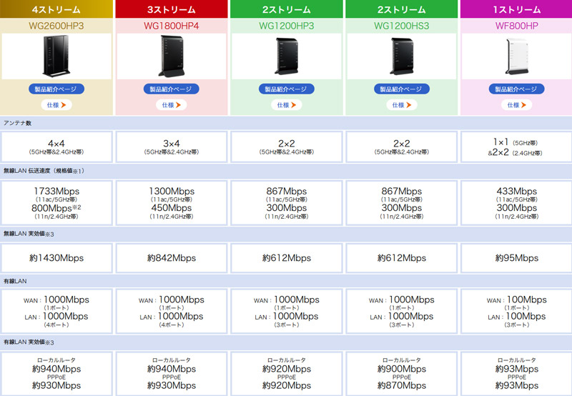Click 約920Mbps local router value for WG1200HP3
Viewport: 572px width, 396px height.
pos(287,369)
